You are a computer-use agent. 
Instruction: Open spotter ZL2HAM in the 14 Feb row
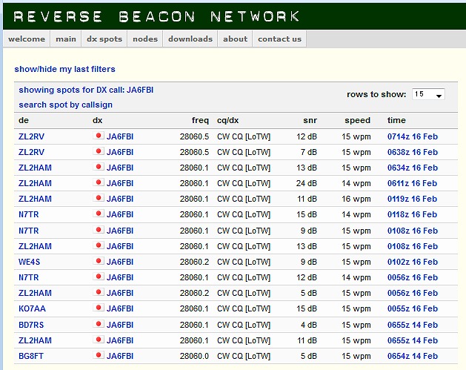[x=35, y=340]
